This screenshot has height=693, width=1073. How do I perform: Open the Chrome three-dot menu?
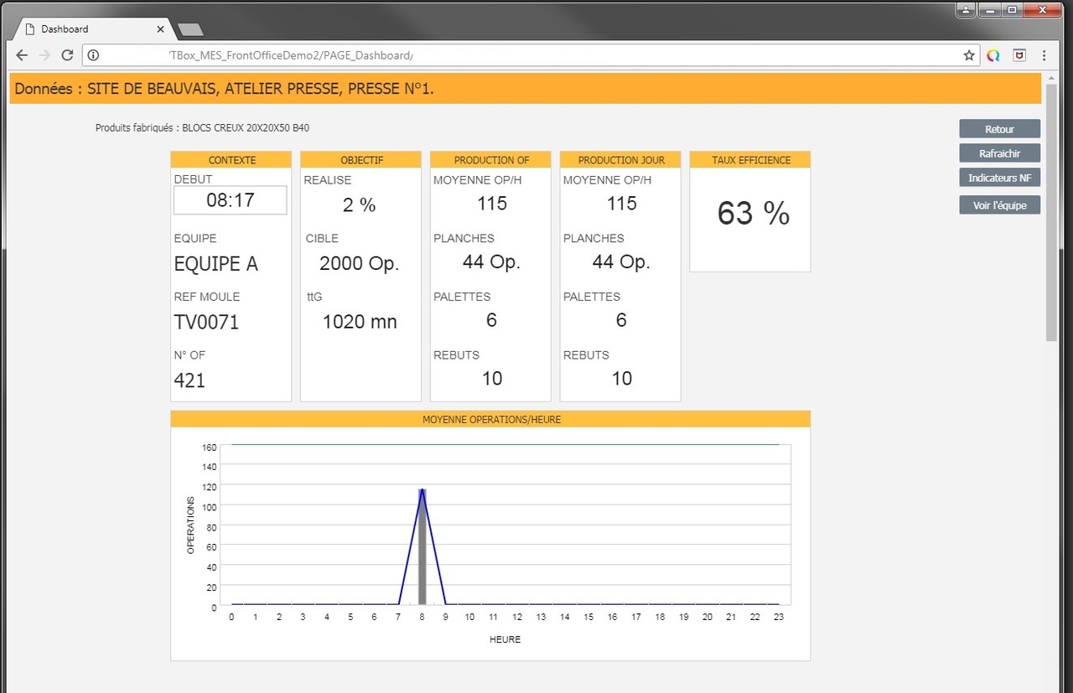click(x=1044, y=55)
